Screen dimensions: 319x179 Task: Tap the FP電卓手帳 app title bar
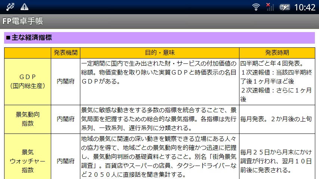[x=22, y=21]
